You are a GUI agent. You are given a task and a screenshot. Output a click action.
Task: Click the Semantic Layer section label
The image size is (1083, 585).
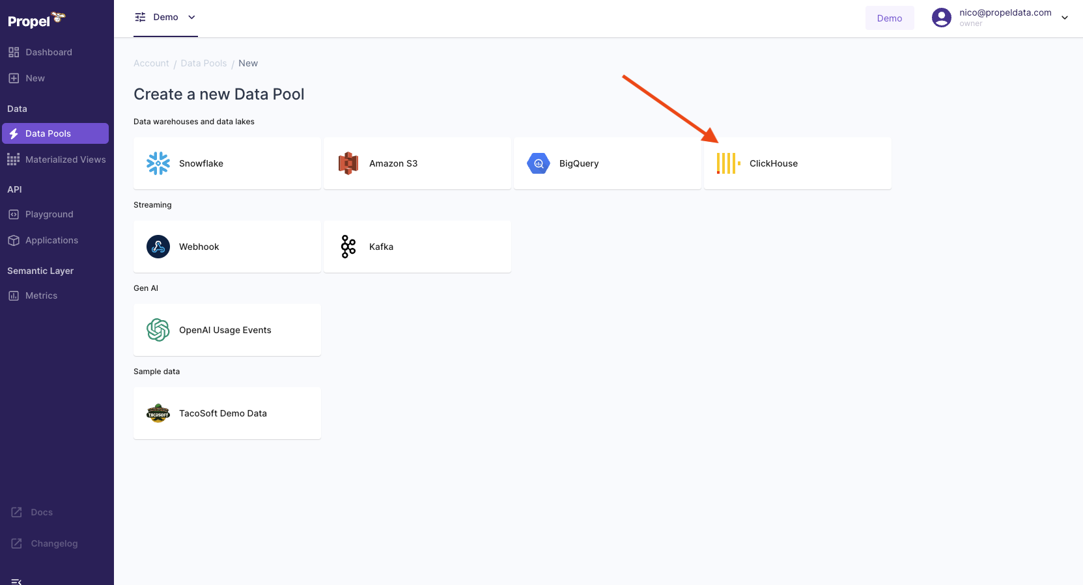click(x=40, y=271)
